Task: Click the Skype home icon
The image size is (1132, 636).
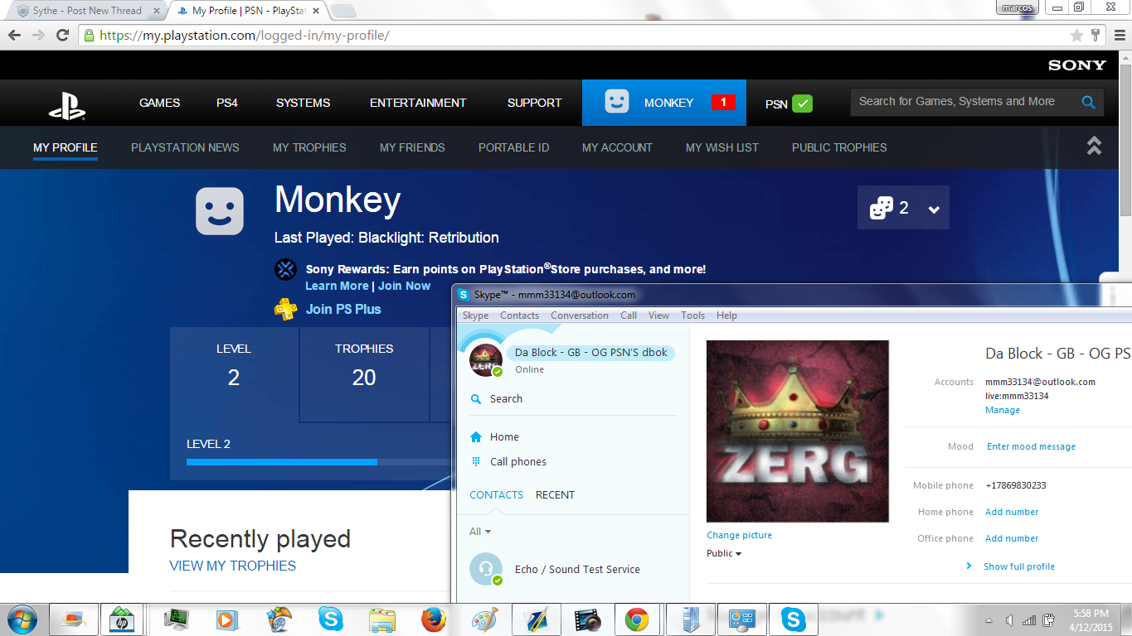Action: [x=476, y=437]
